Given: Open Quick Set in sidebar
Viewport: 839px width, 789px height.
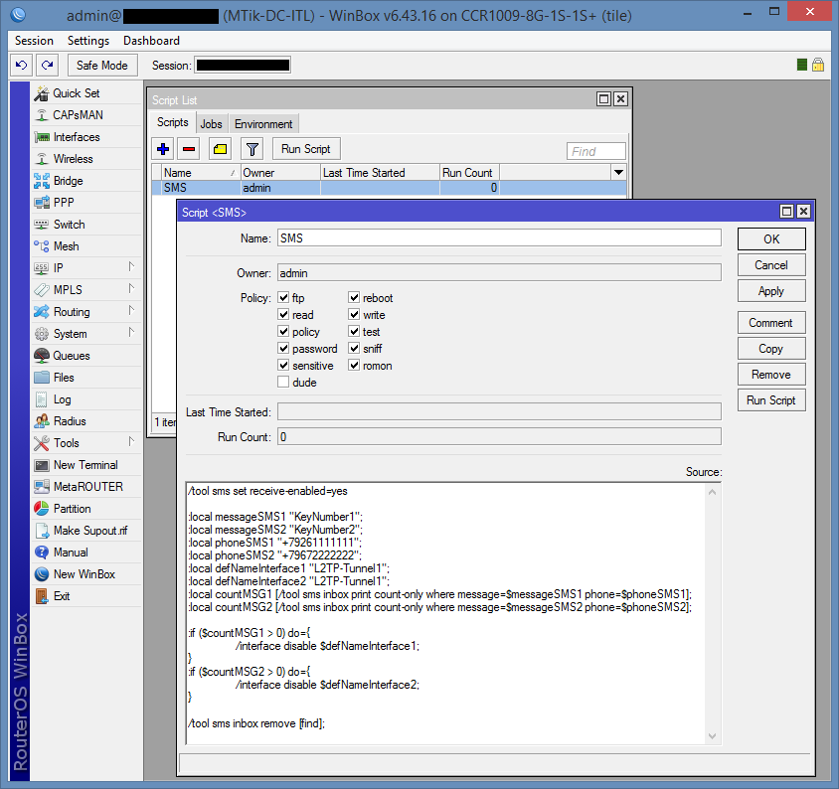Looking at the screenshot, I should (x=76, y=93).
